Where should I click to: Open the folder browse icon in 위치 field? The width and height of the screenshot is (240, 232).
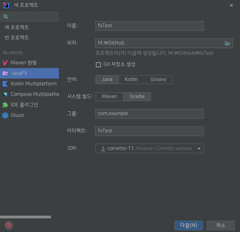click(x=227, y=43)
